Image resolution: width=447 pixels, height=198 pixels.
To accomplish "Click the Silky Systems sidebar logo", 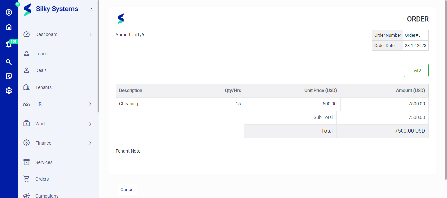I will click(27, 10).
